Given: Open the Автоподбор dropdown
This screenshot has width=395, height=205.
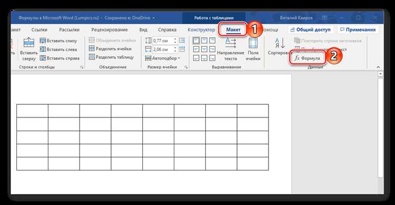Looking at the screenshot, I should coord(163,58).
